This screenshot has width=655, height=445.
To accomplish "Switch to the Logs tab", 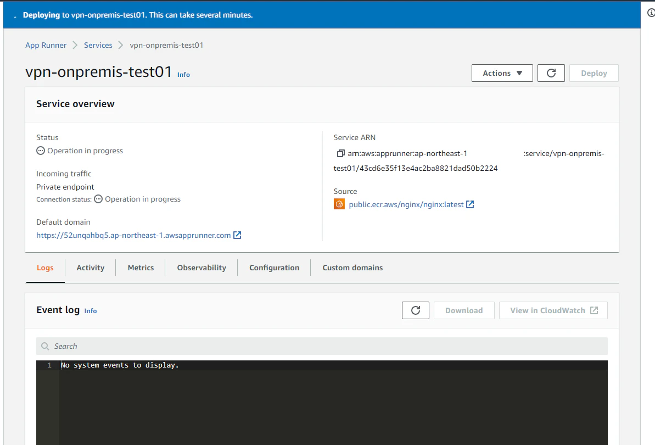I will [x=45, y=268].
